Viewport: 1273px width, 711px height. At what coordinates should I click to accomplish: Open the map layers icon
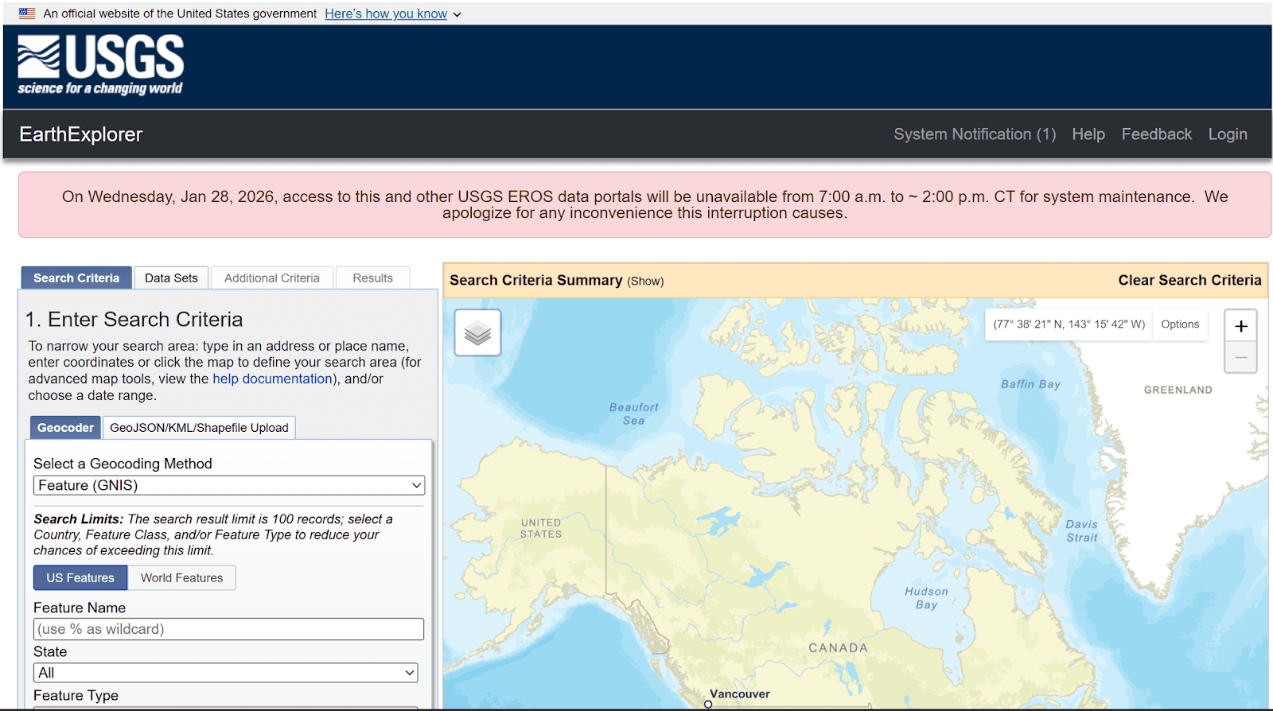click(477, 332)
